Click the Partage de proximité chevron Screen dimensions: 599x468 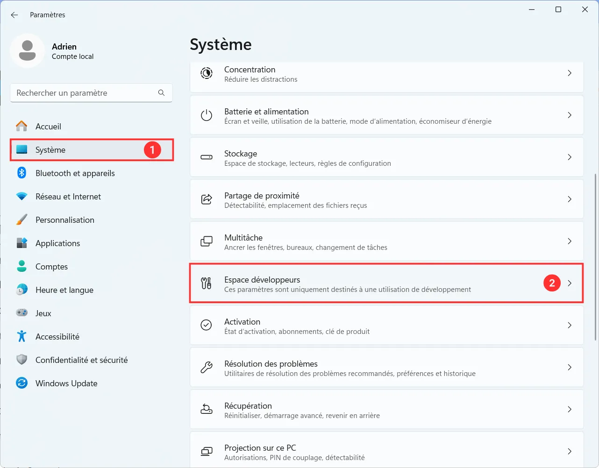click(570, 199)
